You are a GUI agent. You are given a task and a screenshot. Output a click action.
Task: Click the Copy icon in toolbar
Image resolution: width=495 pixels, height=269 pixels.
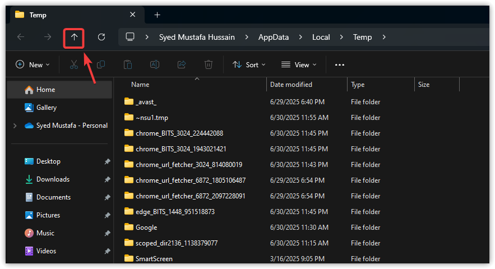[x=101, y=64]
